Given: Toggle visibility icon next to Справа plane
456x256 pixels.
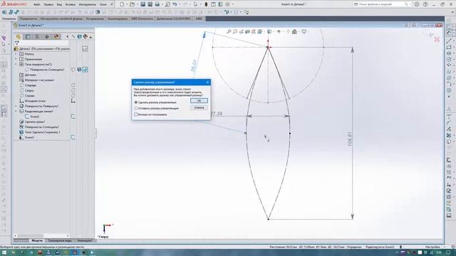Looking at the screenshot, I should [x=73, y=95].
